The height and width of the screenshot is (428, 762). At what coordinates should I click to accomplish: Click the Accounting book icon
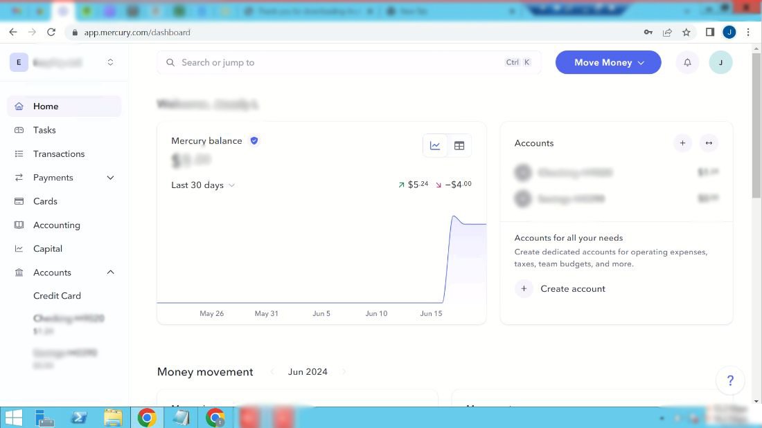coord(19,225)
